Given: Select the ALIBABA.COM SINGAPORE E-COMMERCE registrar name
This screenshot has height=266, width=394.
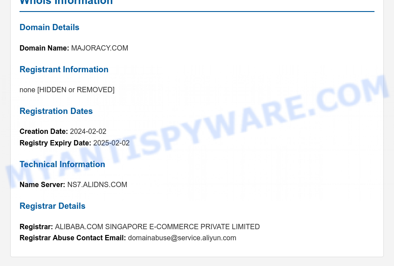Looking at the screenshot, I should click(x=158, y=227).
